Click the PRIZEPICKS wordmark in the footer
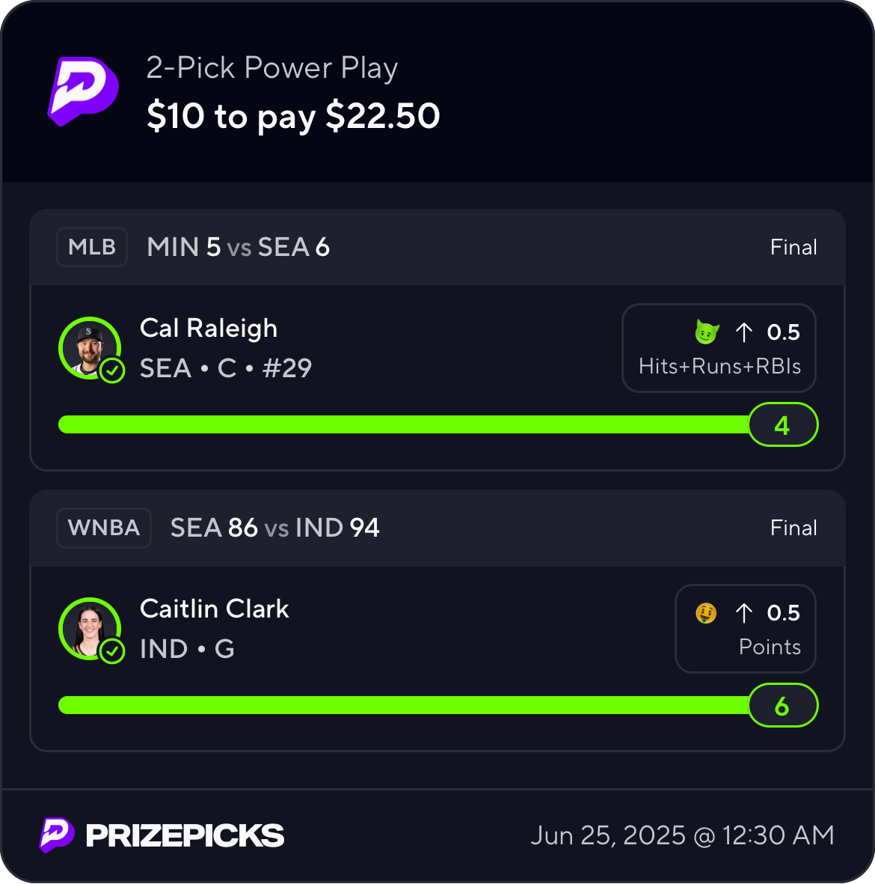 click(x=185, y=835)
